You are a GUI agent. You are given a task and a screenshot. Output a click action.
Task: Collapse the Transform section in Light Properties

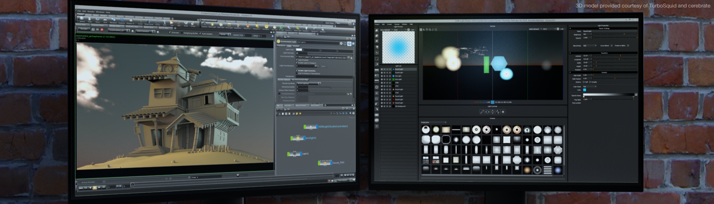tap(570, 53)
